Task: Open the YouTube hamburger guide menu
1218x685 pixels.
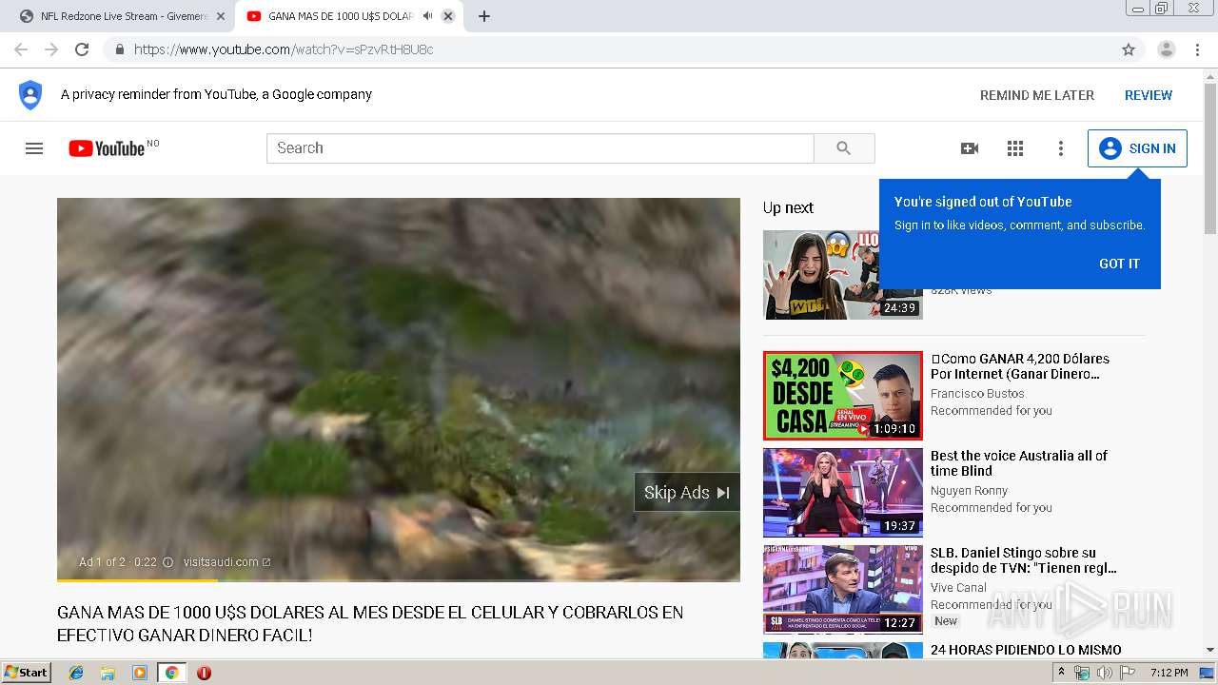Action: point(34,148)
